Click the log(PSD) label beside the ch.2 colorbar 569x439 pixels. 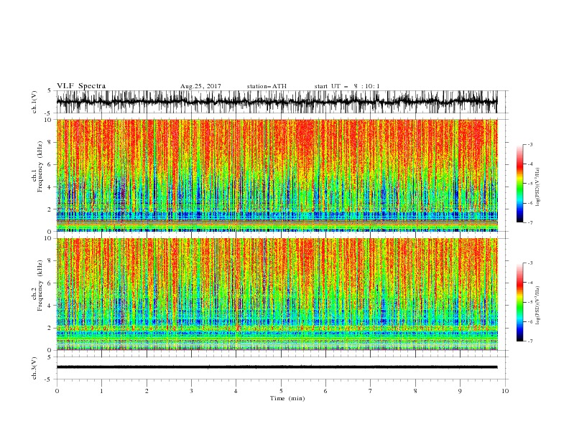tap(537, 305)
